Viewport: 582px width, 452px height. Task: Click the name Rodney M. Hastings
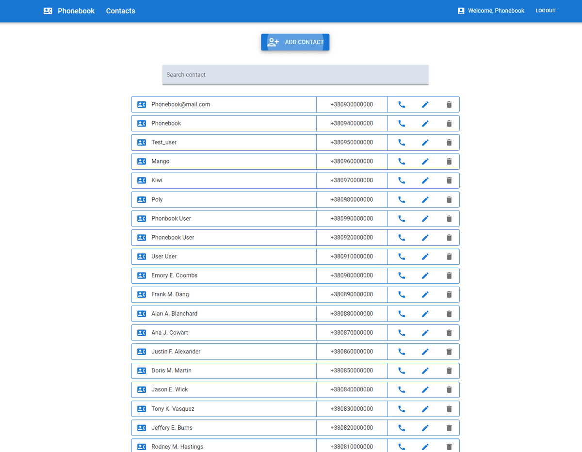(x=178, y=447)
